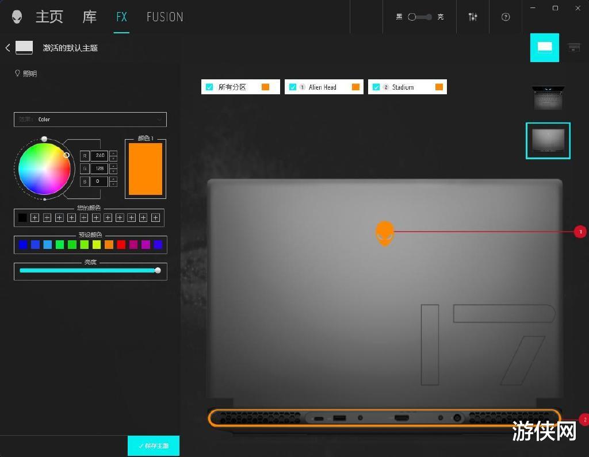Increase R value with up arrow
This screenshot has height=457, width=589.
click(x=113, y=153)
